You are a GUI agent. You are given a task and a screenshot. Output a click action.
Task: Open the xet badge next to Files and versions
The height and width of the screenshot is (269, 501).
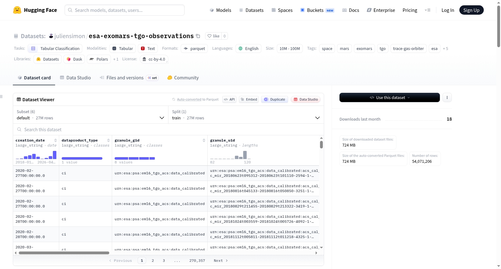coord(152,78)
